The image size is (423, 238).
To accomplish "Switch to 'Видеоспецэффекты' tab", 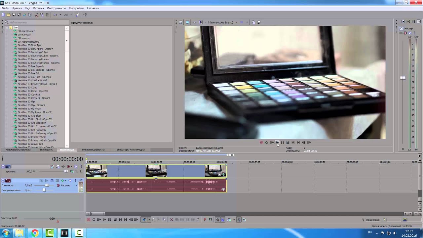I will pos(93,150).
